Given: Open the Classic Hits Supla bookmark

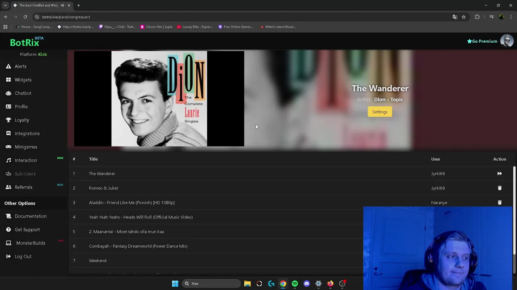Looking at the screenshot, I should (x=156, y=27).
